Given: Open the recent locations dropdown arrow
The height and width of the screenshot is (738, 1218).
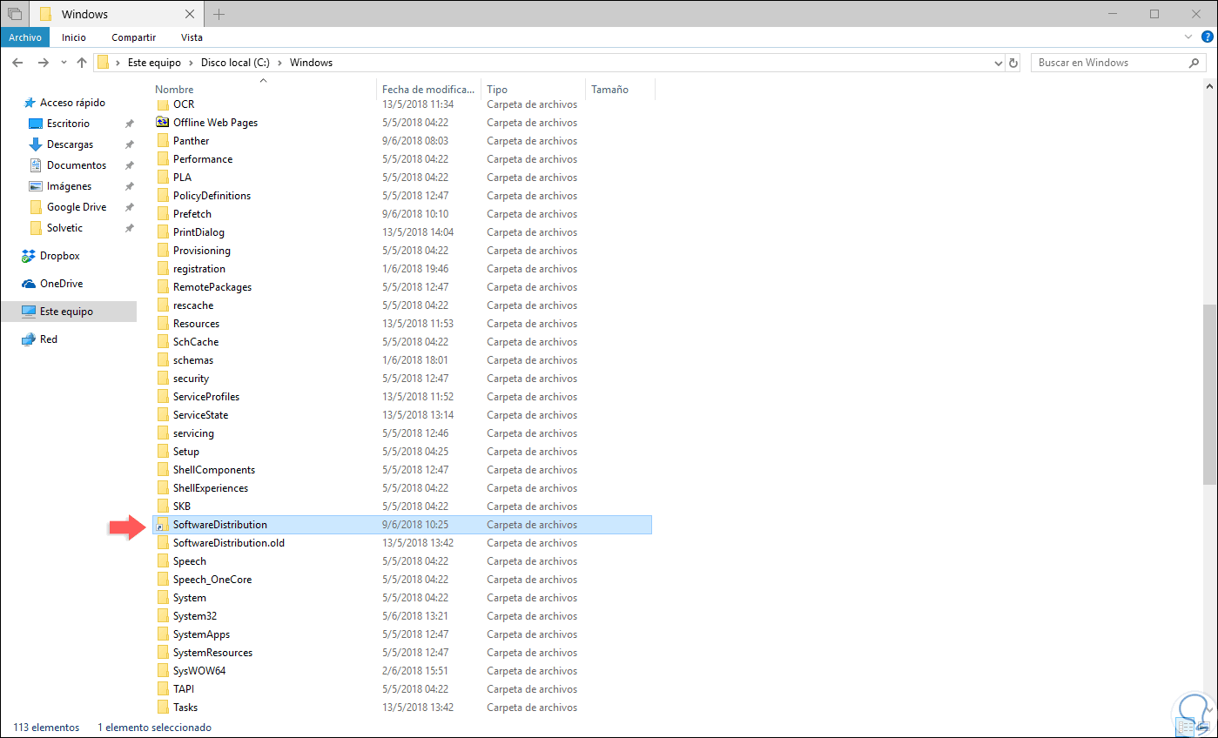Looking at the screenshot, I should (64, 63).
